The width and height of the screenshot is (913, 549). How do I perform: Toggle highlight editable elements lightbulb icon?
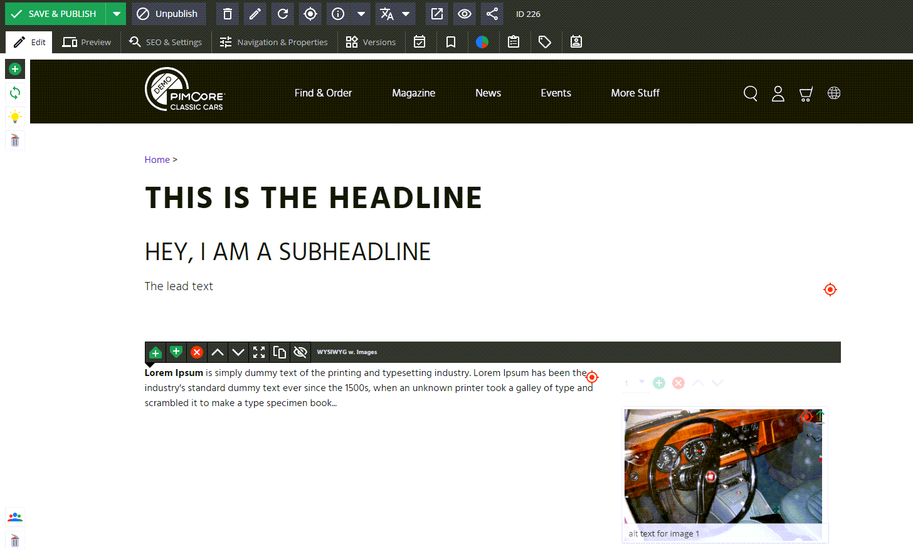pyautogui.click(x=15, y=117)
